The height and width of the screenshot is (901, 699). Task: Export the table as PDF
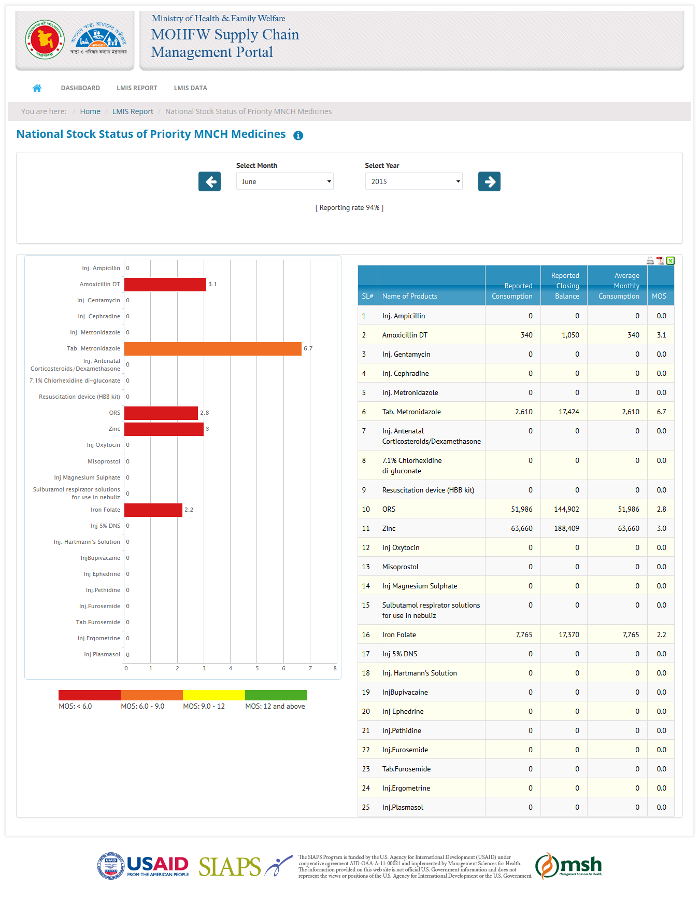click(x=660, y=261)
